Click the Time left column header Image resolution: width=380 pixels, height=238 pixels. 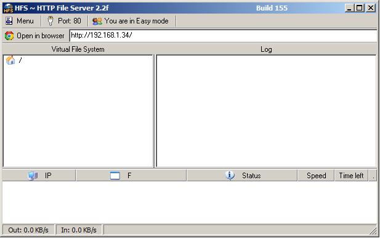pyautogui.click(x=351, y=175)
